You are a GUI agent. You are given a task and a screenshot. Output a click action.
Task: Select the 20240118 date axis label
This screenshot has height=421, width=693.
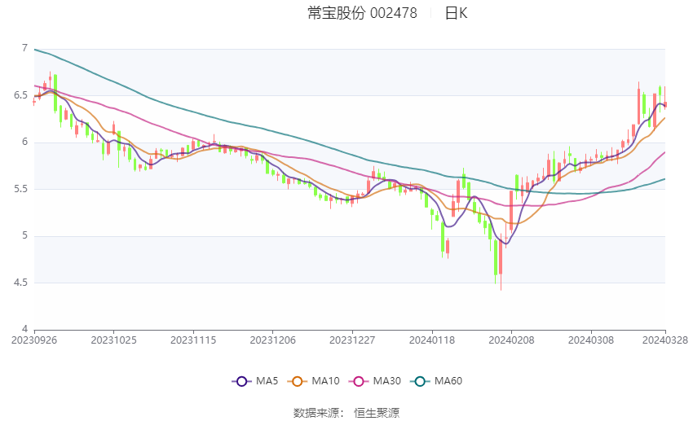click(x=432, y=340)
